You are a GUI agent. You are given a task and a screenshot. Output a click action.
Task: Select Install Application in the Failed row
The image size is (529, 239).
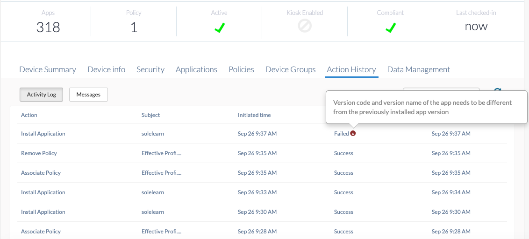(x=43, y=133)
